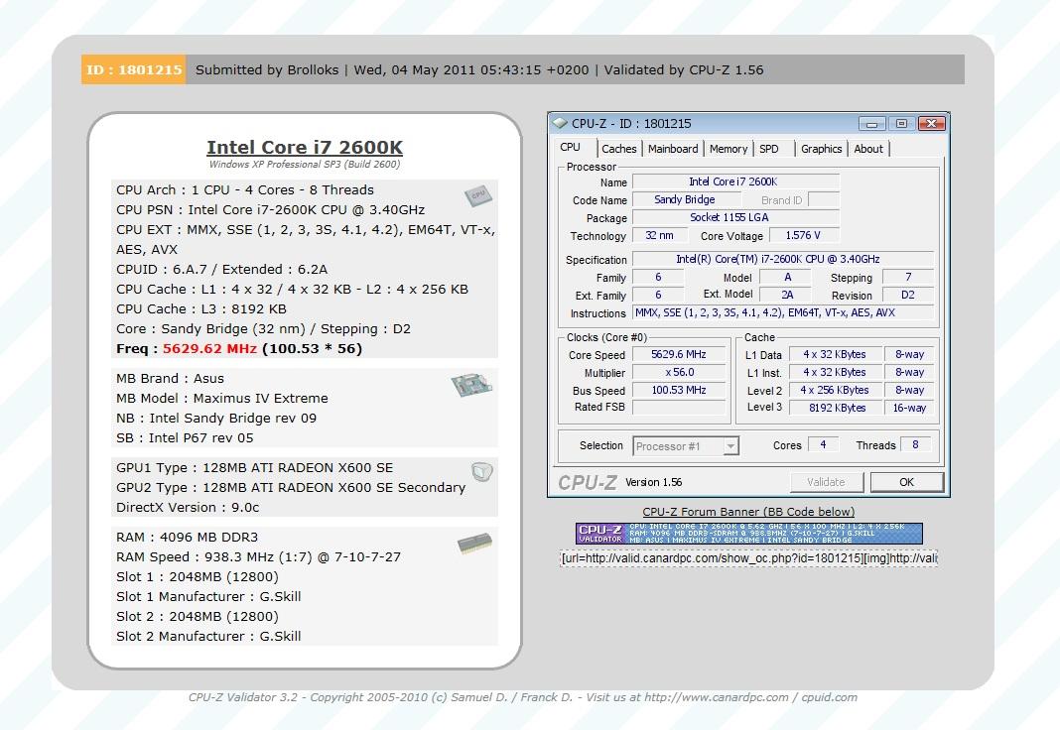Click the empty Rated FSB field
This screenshot has height=730, width=1060.
click(679, 408)
